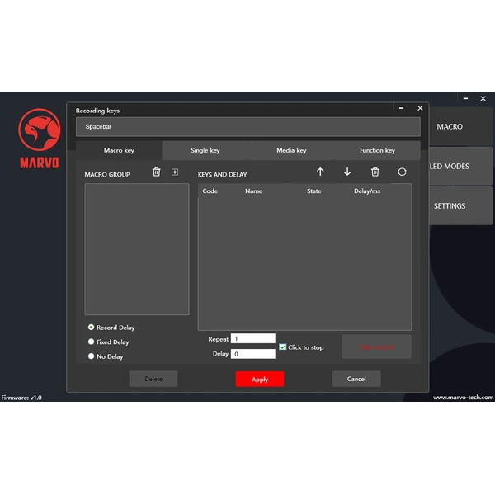495x495 pixels.
Task: Click the Delay/ms column header
Action: [x=367, y=191]
